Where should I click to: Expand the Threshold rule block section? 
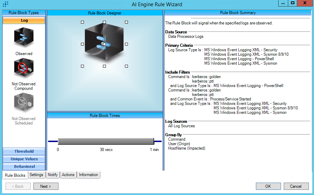coord(24,151)
